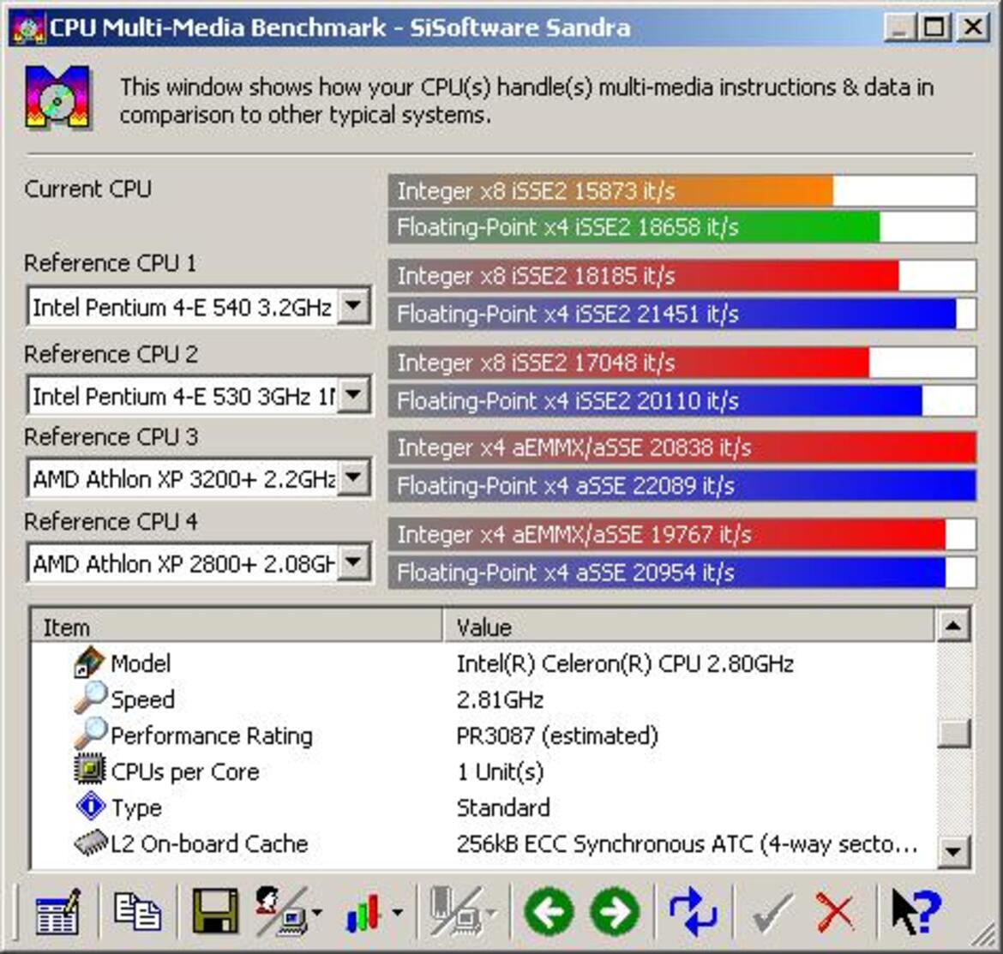
Task: Click the Speed row magnifier icon
Action: (x=89, y=698)
